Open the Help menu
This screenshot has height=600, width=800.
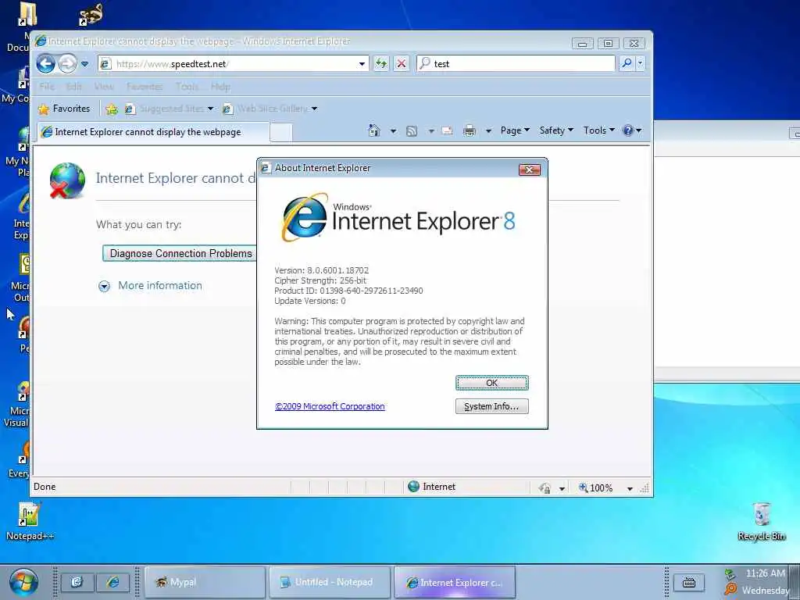[220, 87]
